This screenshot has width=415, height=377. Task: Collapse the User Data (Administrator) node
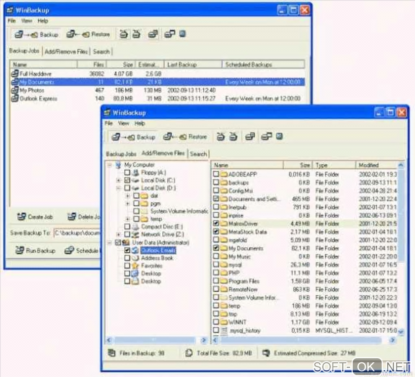(109, 243)
